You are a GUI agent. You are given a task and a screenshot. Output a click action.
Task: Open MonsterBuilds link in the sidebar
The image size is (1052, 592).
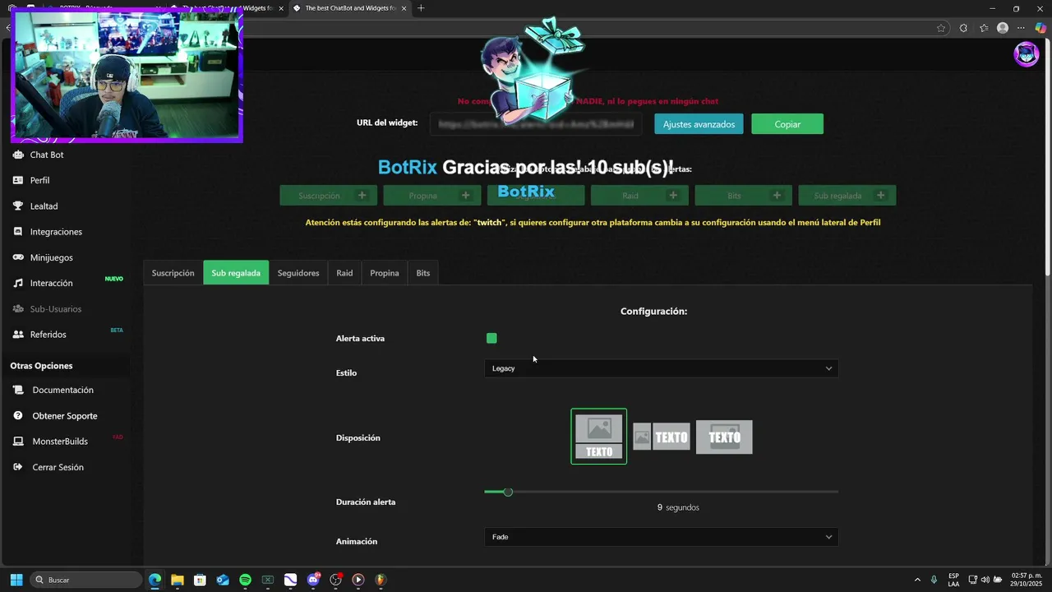click(60, 442)
